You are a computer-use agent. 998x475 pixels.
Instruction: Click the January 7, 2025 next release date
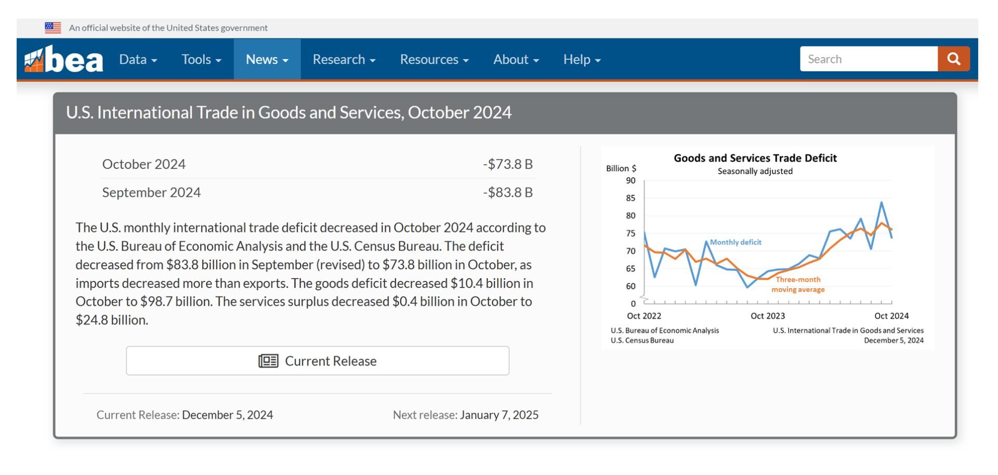pyautogui.click(x=499, y=415)
